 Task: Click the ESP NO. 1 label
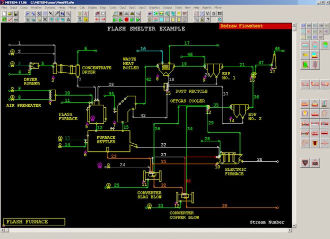[x=229, y=76]
